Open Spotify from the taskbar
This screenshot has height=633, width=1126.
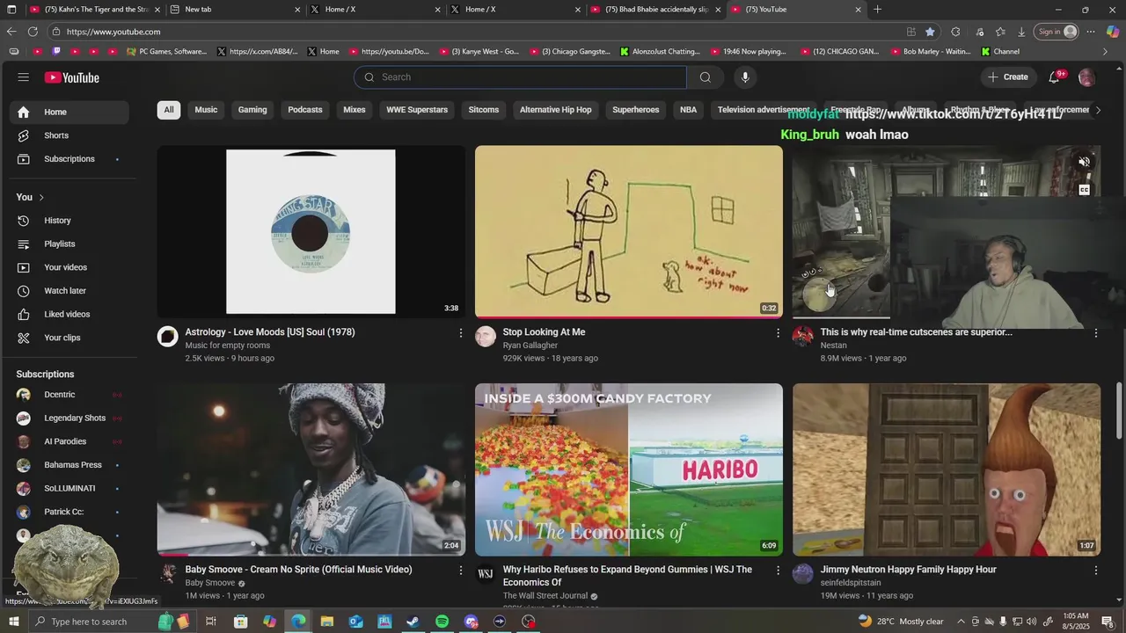pyautogui.click(x=442, y=622)
